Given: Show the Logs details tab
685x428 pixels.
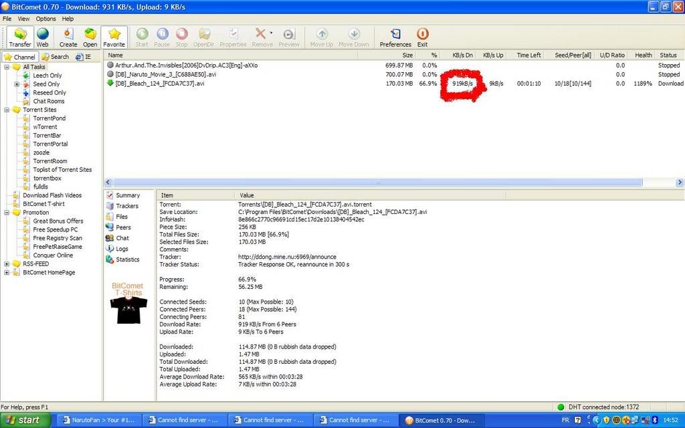Looking at the screenshot, I should 117,249.
